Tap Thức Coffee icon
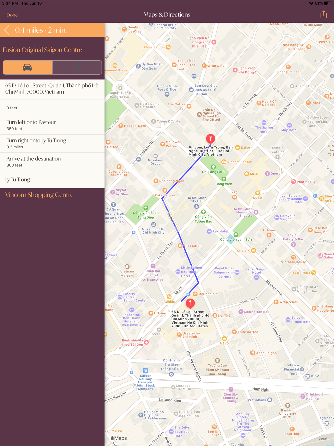 (x=234, y=332)
